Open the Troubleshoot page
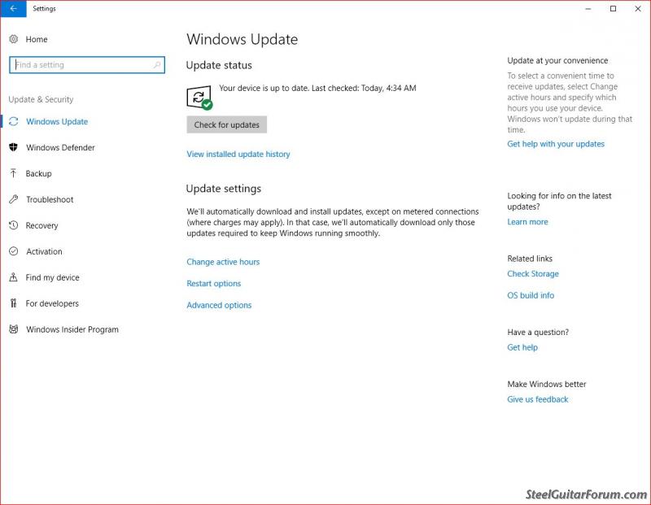 pyautogui.click(x=50, y=199)
